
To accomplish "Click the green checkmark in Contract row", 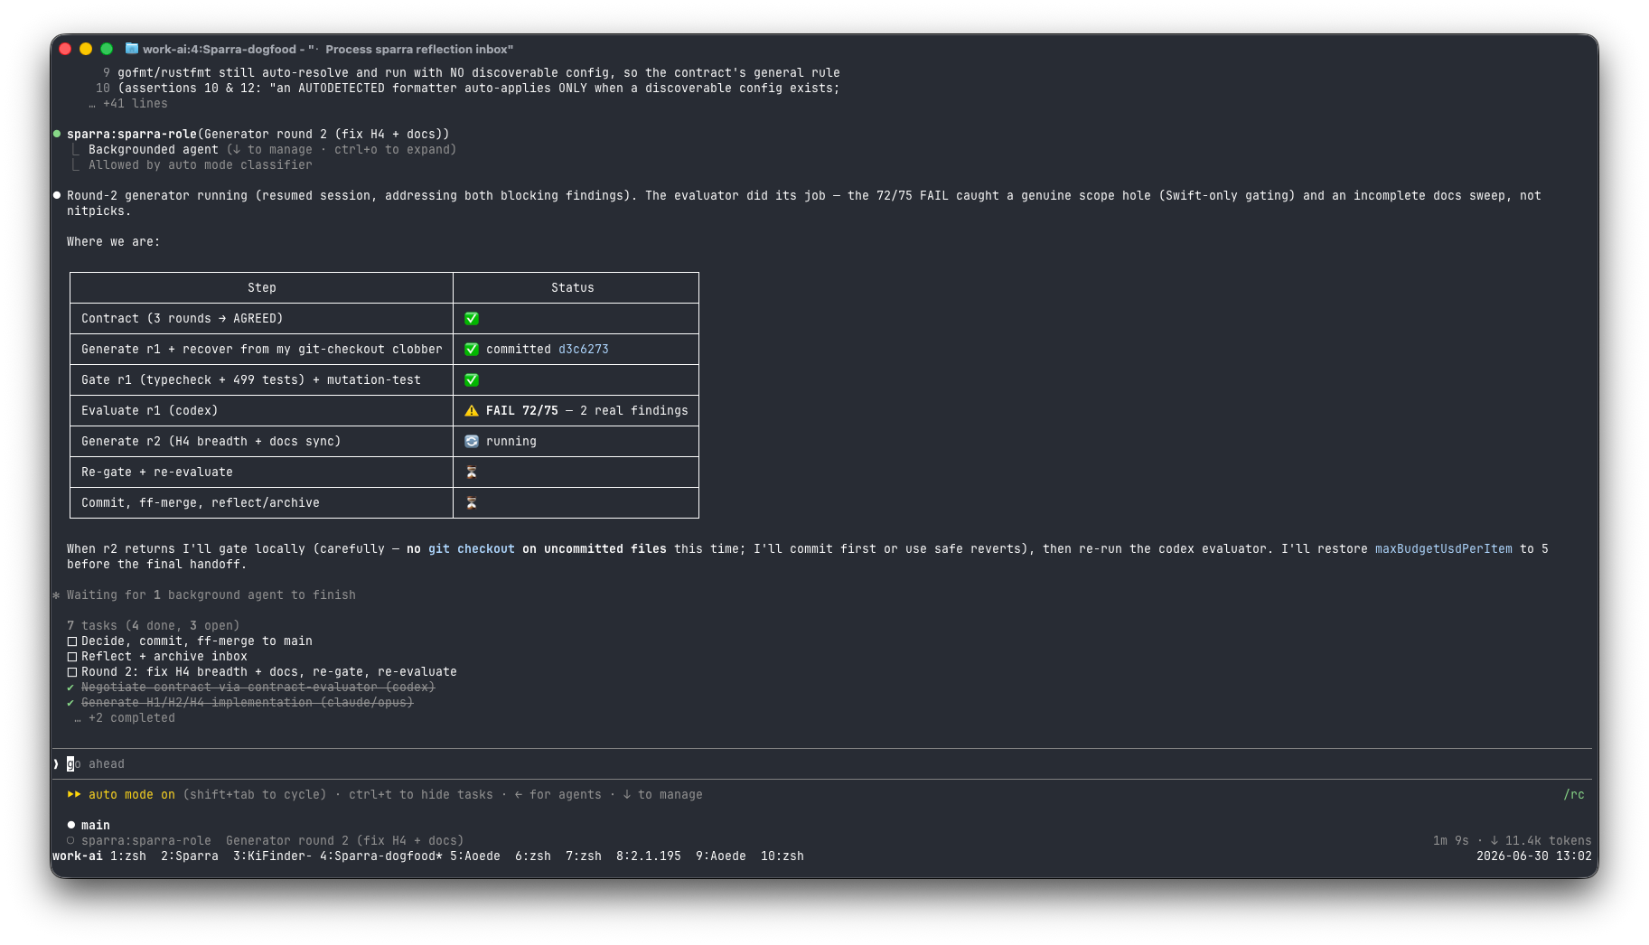I will pos(472,318).
